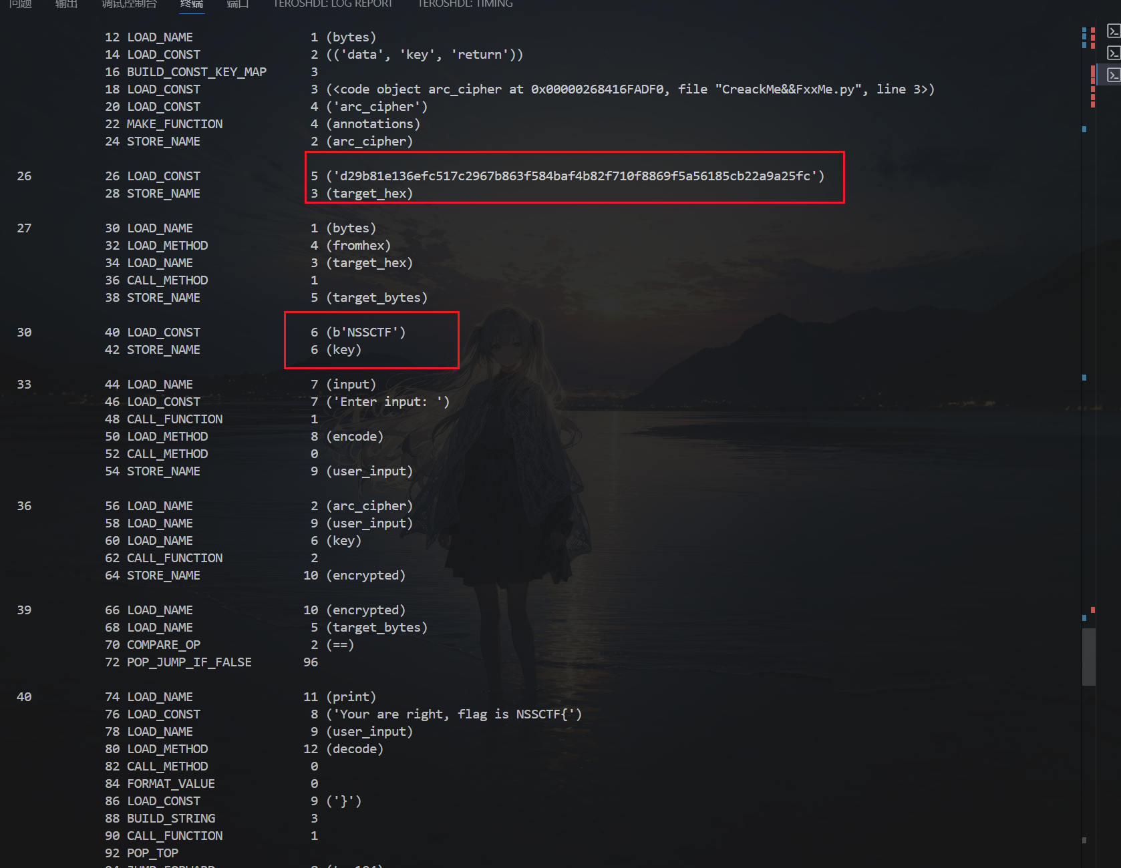The height and width of the screenshot is (868, 1121).
Task: Select the highlighted third terminal instance
Action: click(1113, 75)
